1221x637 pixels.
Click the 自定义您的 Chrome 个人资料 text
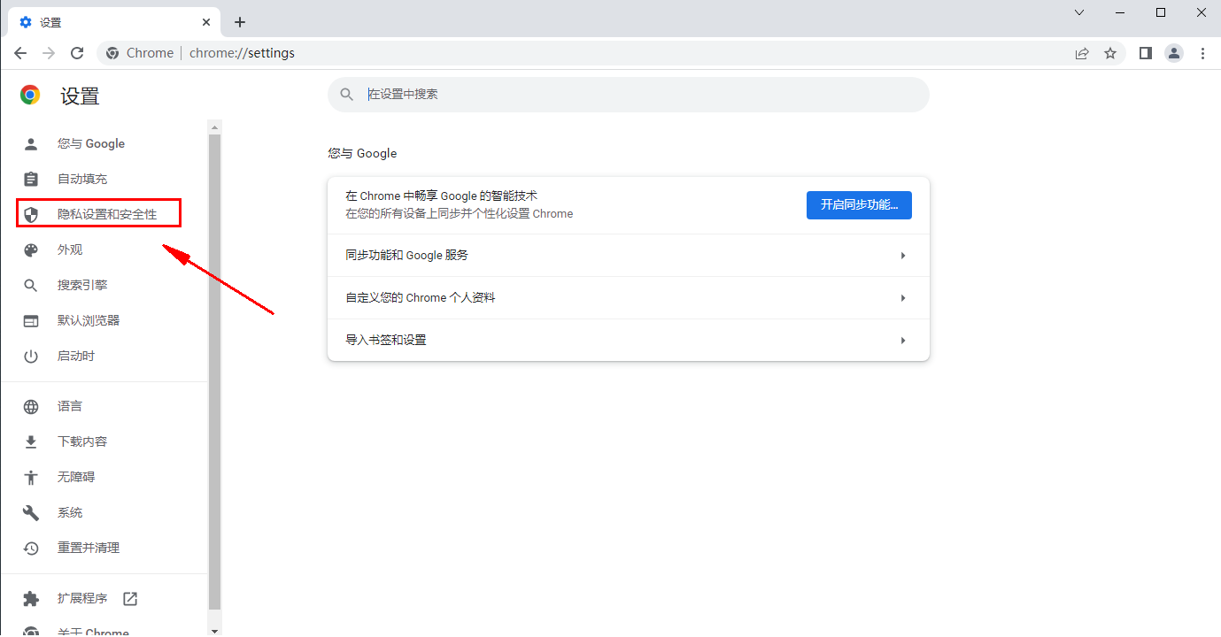pyautogui.click(x=421, y=297)
